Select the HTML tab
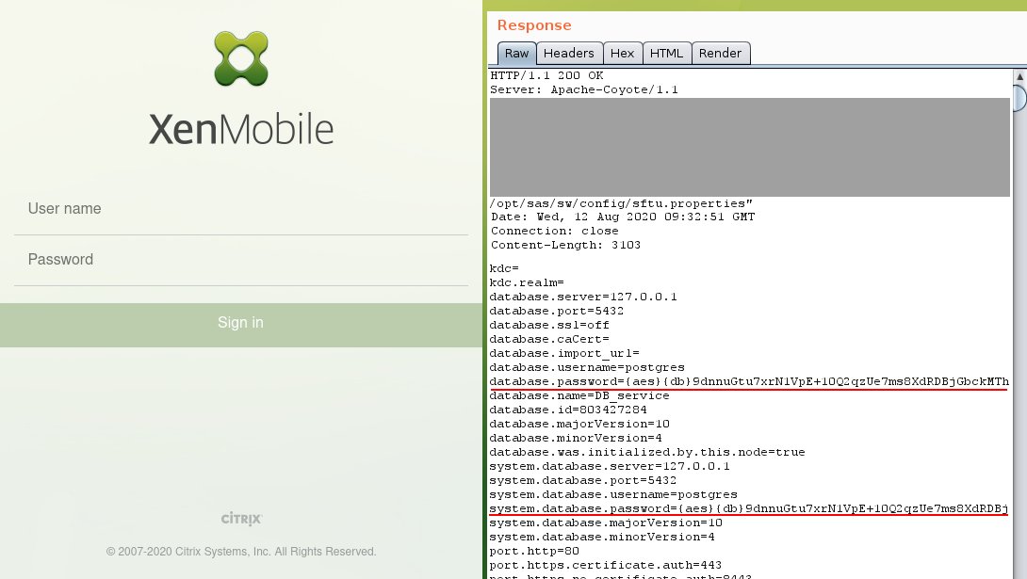Viewport: 1027px width, 579px height. [x=667, y=54]
